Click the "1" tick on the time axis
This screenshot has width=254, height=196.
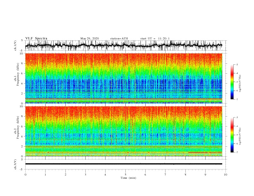click(x=45, y=175)
